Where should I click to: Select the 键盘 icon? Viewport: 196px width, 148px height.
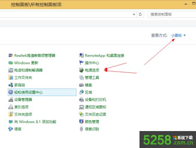point(81,85)
